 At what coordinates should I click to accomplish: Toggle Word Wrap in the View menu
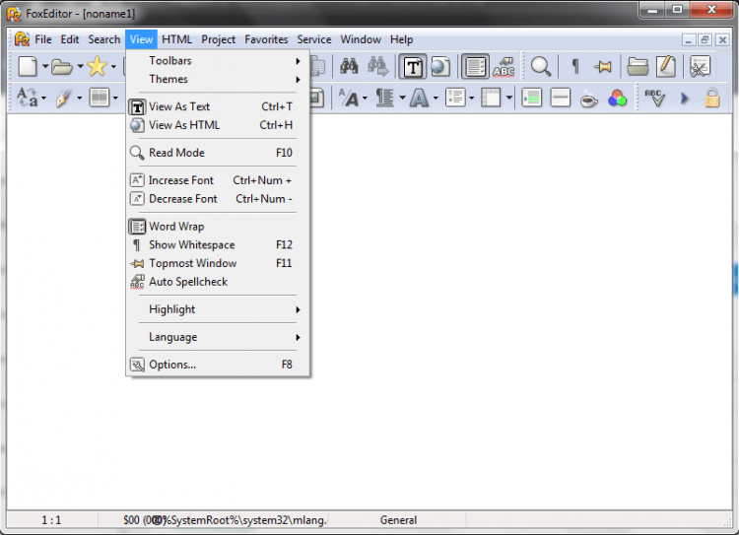218,227
